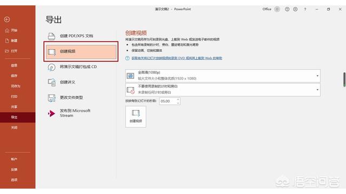Increase seconds per slide with up arrow
The width and height of the screenshot is (346, 194).
coord(178,99)
